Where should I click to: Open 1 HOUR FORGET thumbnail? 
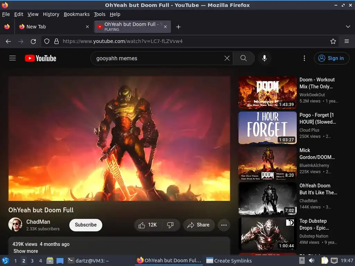click(x=267, y=127)
